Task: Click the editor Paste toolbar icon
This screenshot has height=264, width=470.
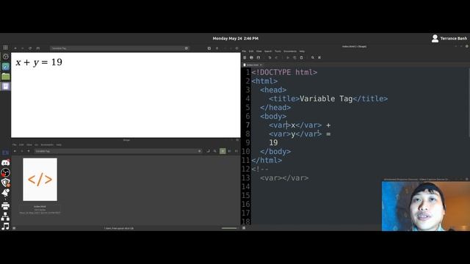Action: click(302, 57)
